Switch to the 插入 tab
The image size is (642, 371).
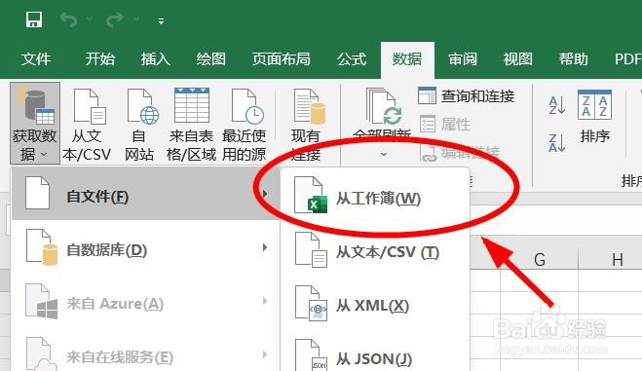click(x=155, y=59)
